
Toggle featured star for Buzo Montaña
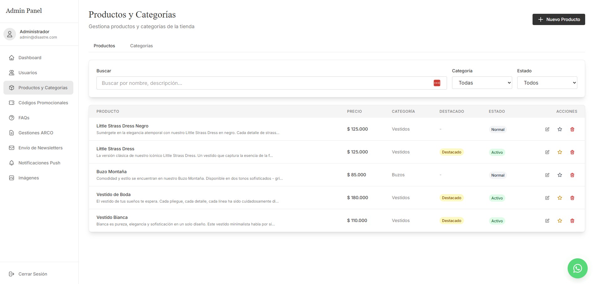pos(560,175)
